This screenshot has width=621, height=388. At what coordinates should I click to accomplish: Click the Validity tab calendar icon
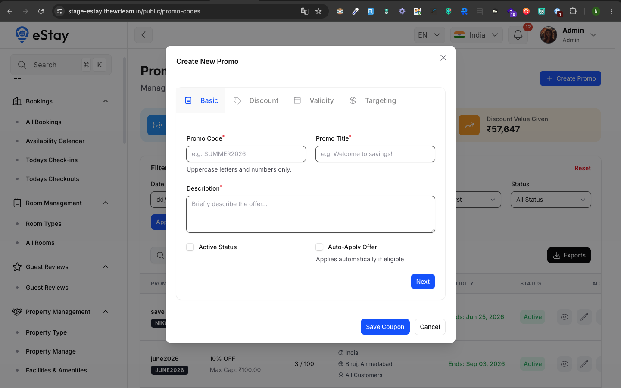297,100
